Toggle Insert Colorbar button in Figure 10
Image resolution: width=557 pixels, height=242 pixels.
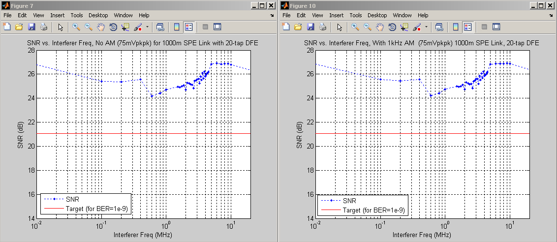point(455,27)
